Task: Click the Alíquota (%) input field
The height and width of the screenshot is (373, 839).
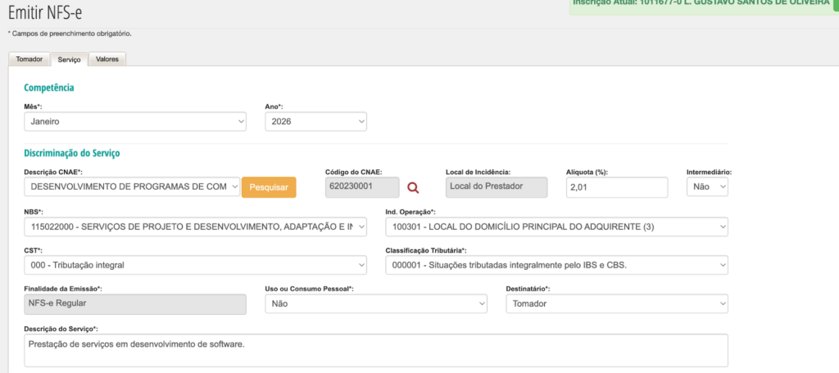Action: coord(617,187)
